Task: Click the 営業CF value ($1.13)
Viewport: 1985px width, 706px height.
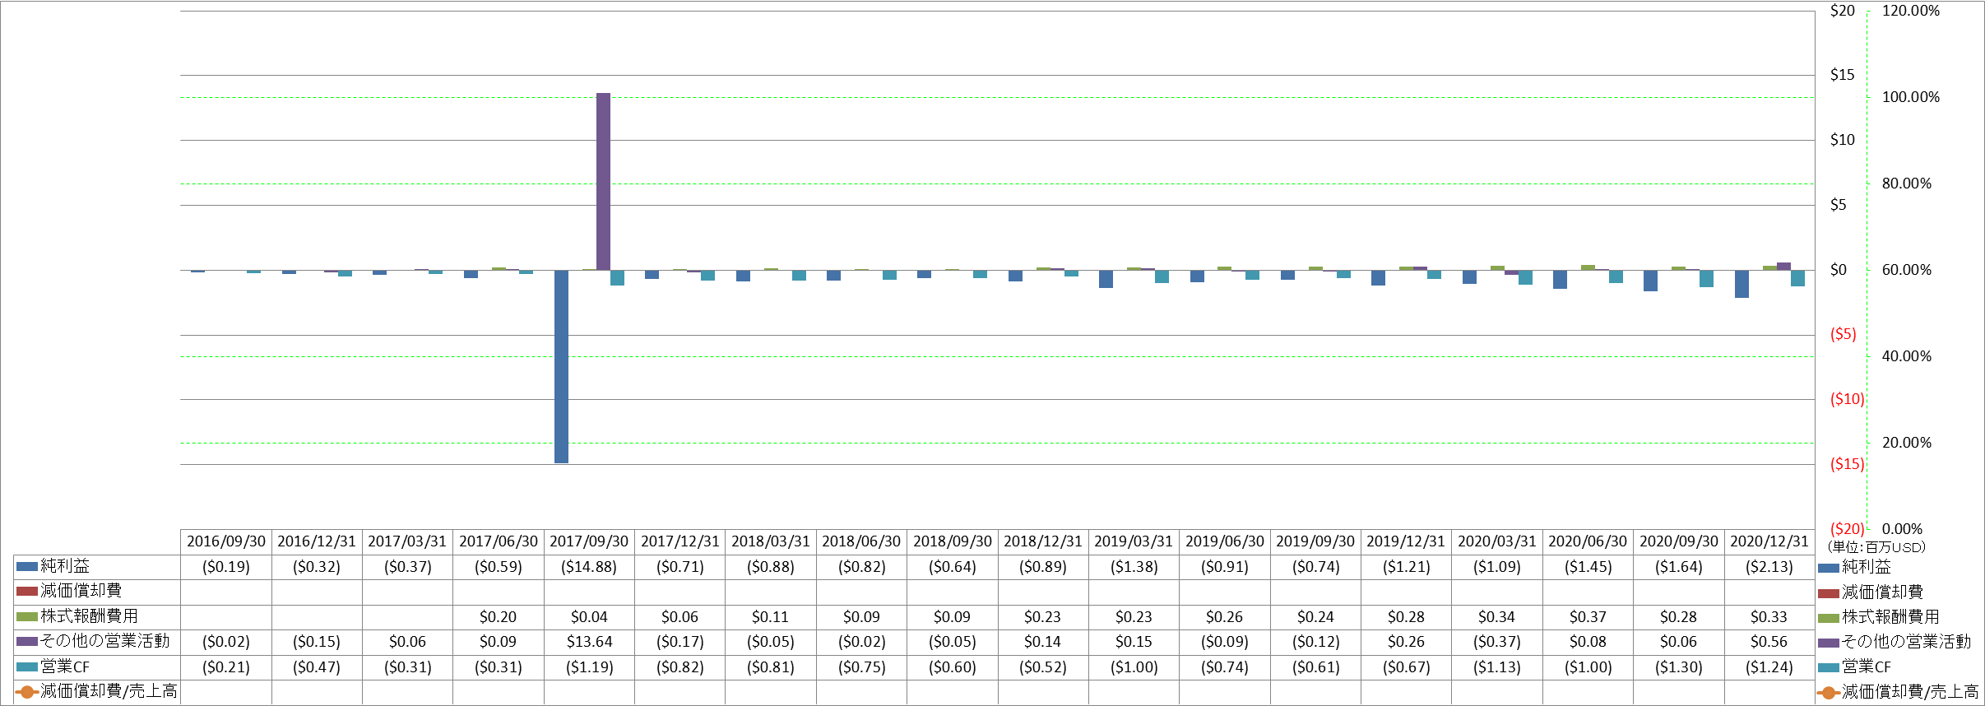Action: [x=1497, y=667]
